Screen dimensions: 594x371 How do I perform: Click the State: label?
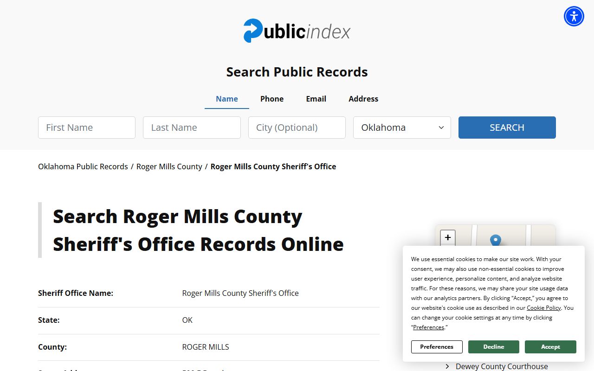coord(49,320)
